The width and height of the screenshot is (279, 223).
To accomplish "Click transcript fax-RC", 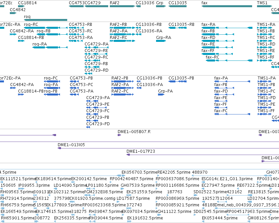I will [x=229, y=60].
